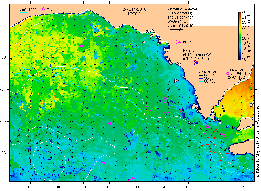Select the sealCTD diamond near 131°E, 32.6°S
The width and height of the screenshot is (261, 191).
[x=81, y=46]
